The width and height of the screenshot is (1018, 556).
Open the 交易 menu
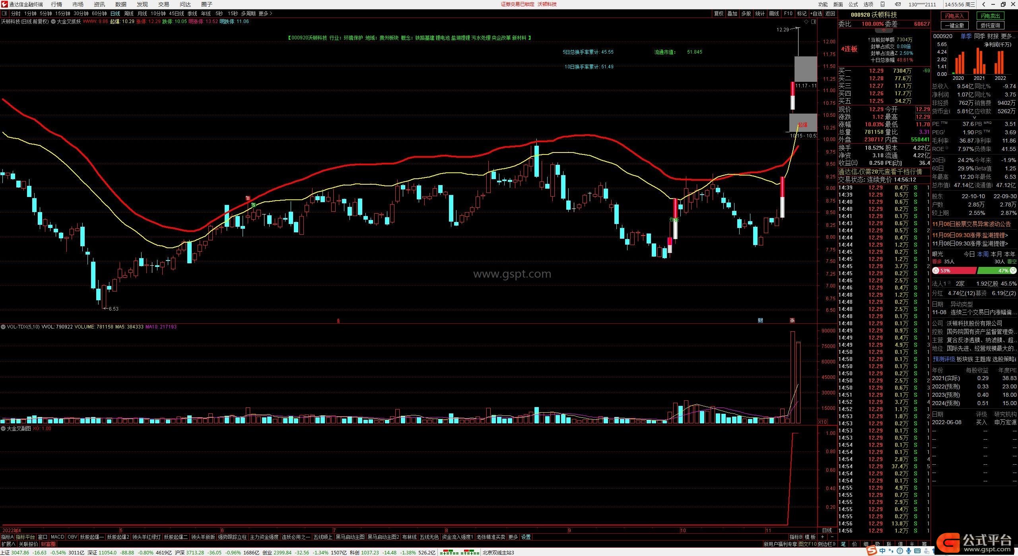pos(164,4)
